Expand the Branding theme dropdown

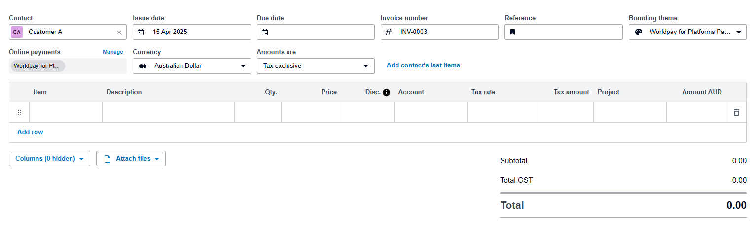click(x=738, y=32)
